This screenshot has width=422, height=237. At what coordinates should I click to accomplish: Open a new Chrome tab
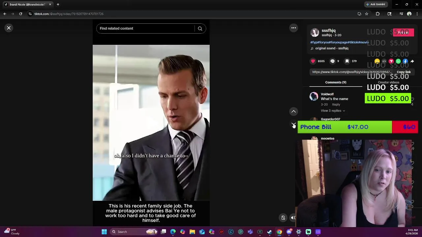[x=58, y=5]
